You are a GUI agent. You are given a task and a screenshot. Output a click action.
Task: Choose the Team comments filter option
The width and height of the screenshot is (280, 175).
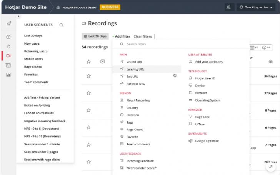pos(138,144)
